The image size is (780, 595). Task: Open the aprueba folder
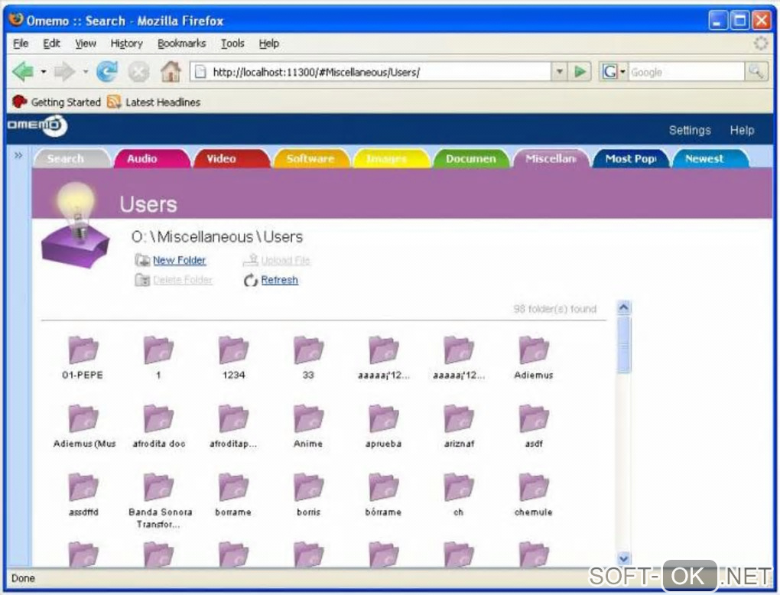(383, 426)
